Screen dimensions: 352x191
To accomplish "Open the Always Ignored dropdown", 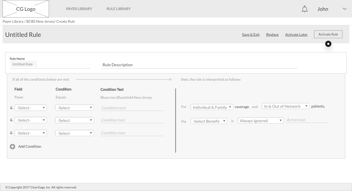I will tap(261, 121).
